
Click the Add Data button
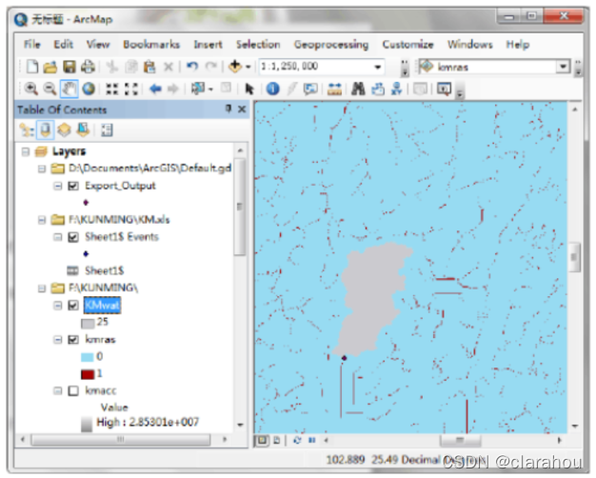coord(235,67)
